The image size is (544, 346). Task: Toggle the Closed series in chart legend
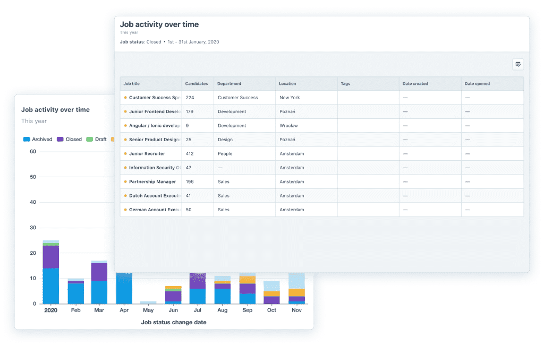pos(69,140)
